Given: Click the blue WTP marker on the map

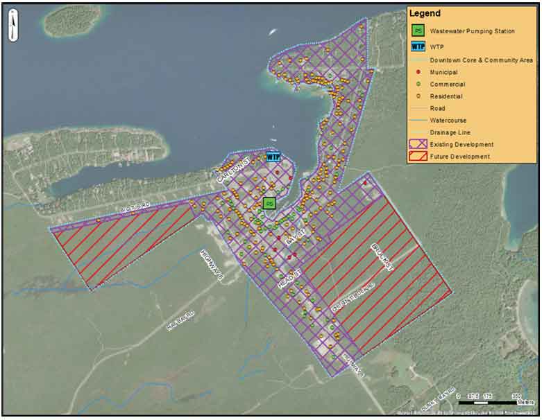Looking at the screenshot, I should [273, 157].
